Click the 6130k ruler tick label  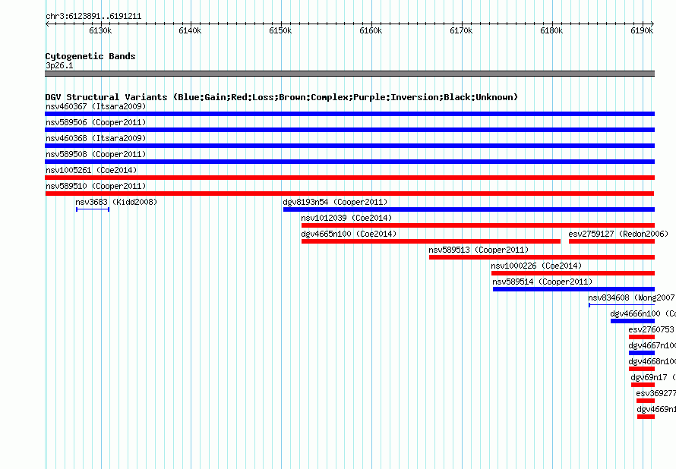100,30
